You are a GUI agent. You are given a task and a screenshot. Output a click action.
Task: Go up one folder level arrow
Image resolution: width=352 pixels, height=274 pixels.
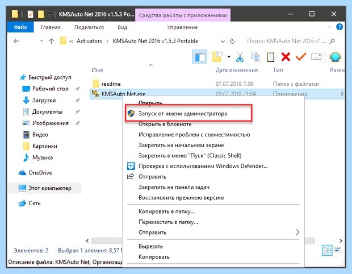click(52, 41)
